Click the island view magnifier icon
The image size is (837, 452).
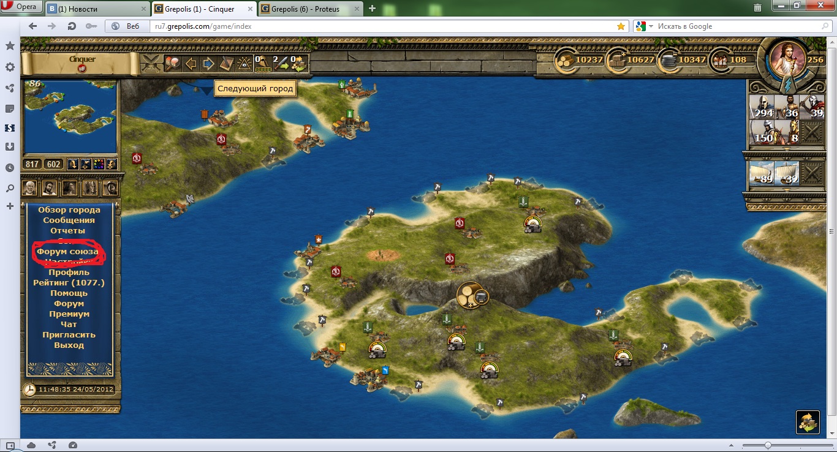pyautogui.click(x=173, y=63)
